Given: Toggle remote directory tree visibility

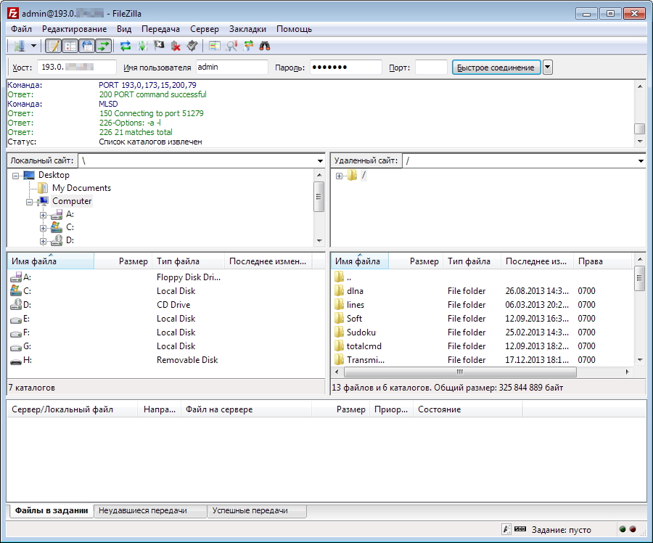Looking at the screenshot, I should click(x=87, y=46).
